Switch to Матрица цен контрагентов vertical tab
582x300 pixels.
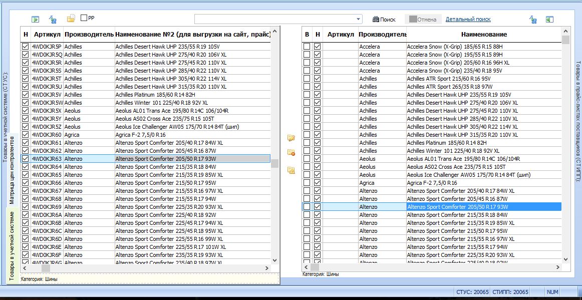tap(12, 169)
